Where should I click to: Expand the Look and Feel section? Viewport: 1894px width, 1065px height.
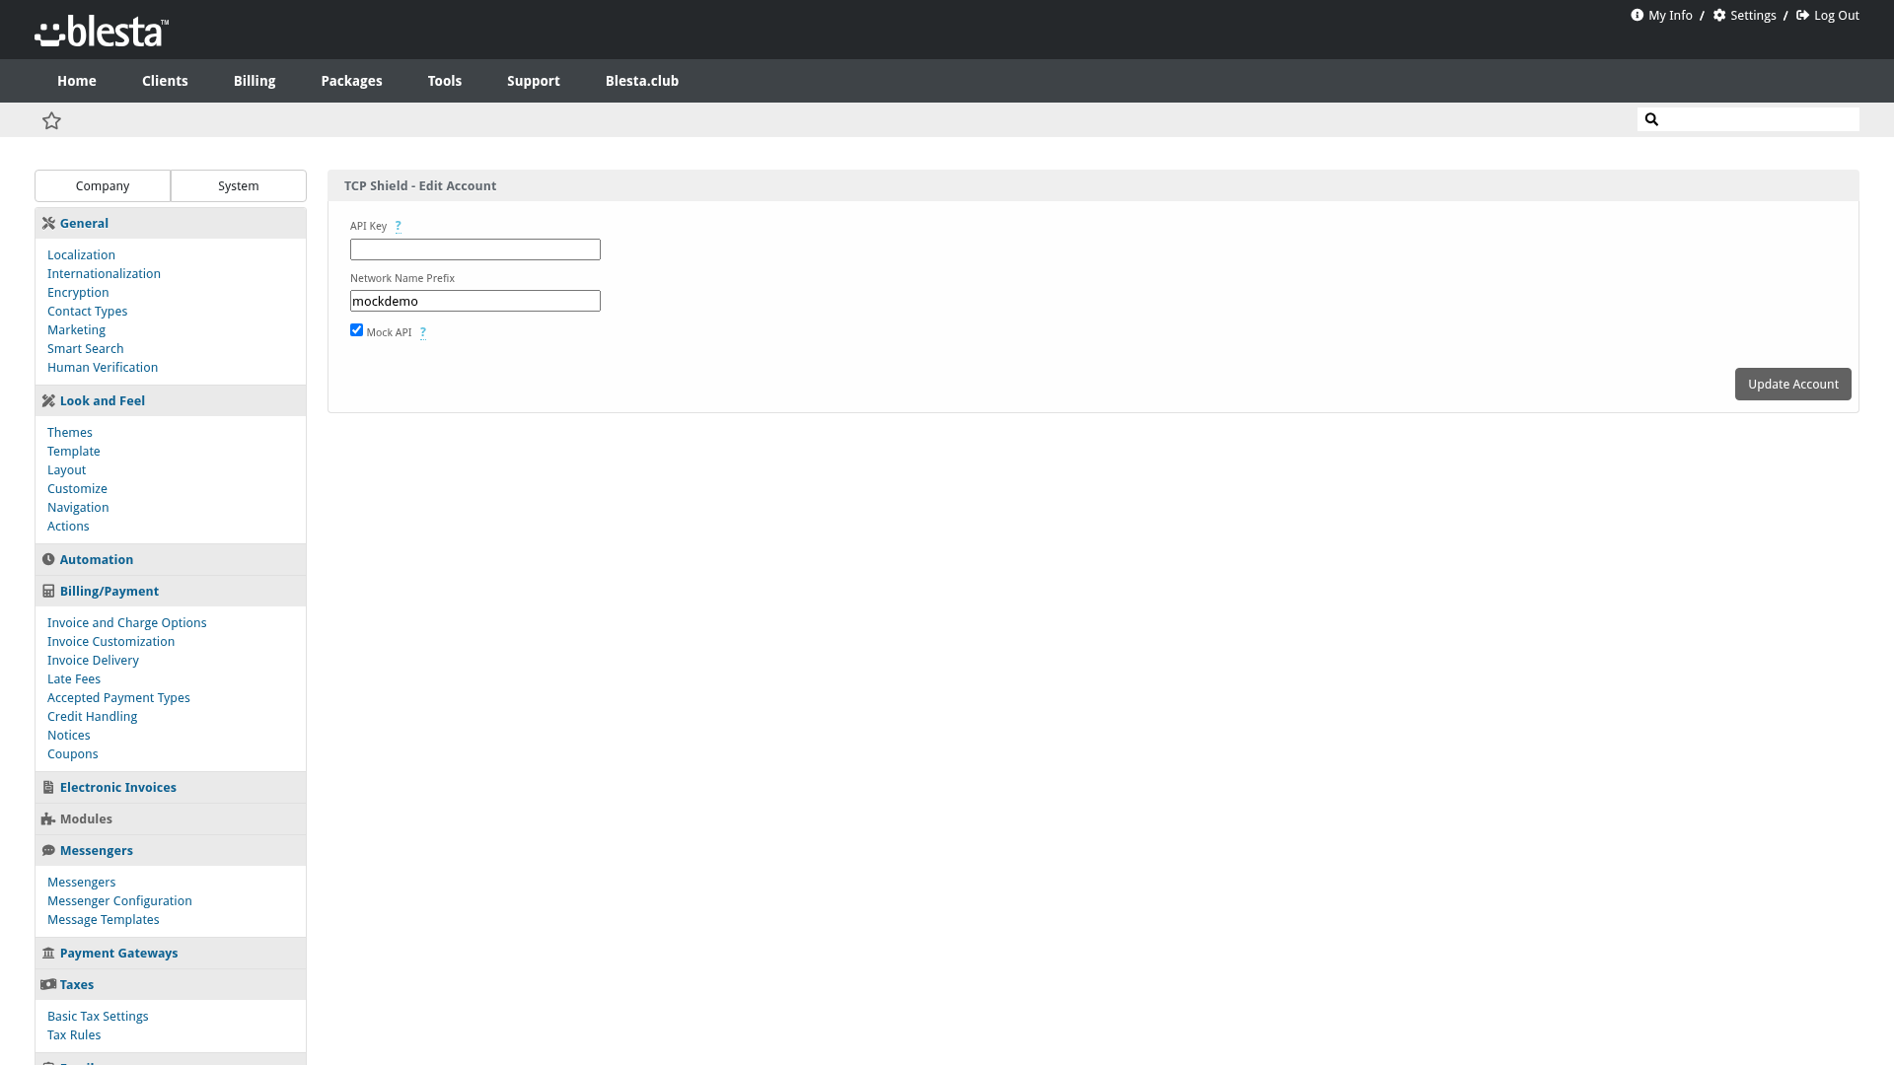(171, 400)
